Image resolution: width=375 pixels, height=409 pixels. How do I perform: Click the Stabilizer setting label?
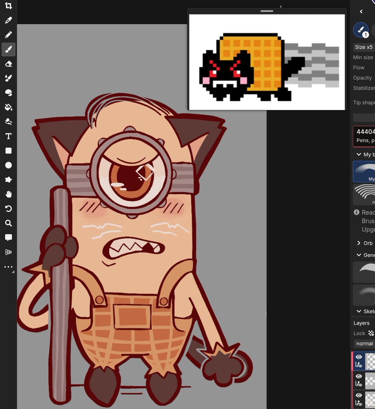pyautogui.click(x=364, y=88)
